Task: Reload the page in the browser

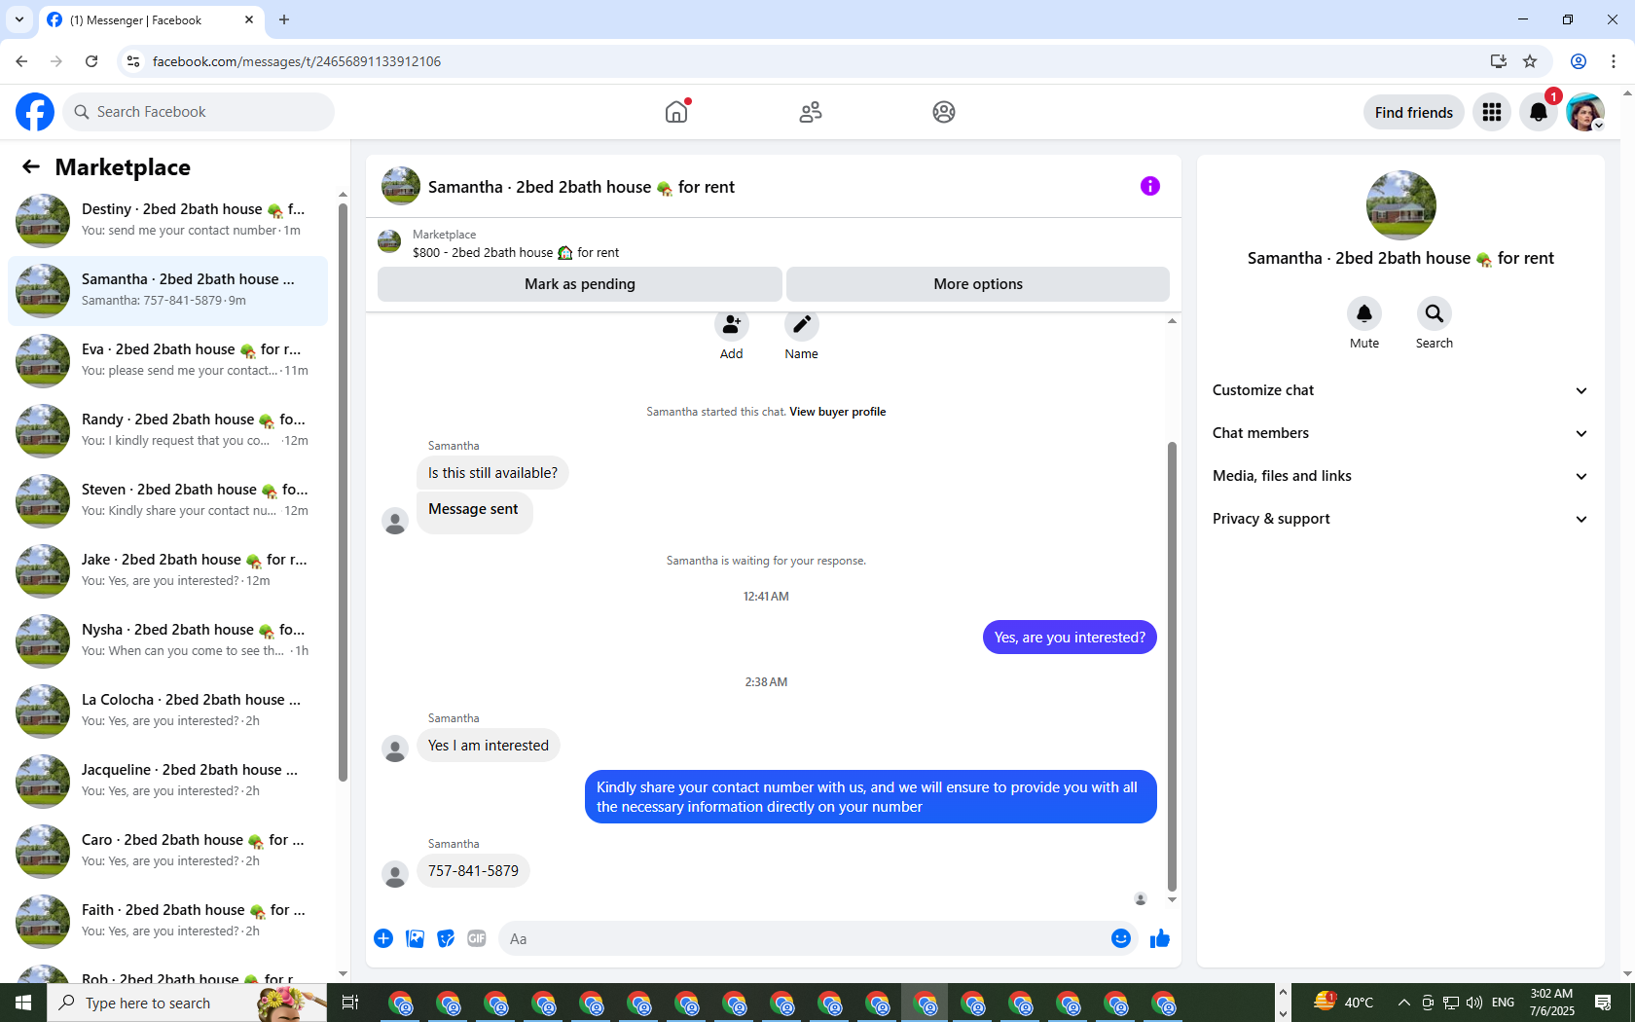Action: click(91, 61)
